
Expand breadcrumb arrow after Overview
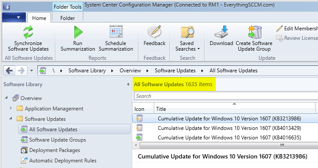[x=147, y=71]
